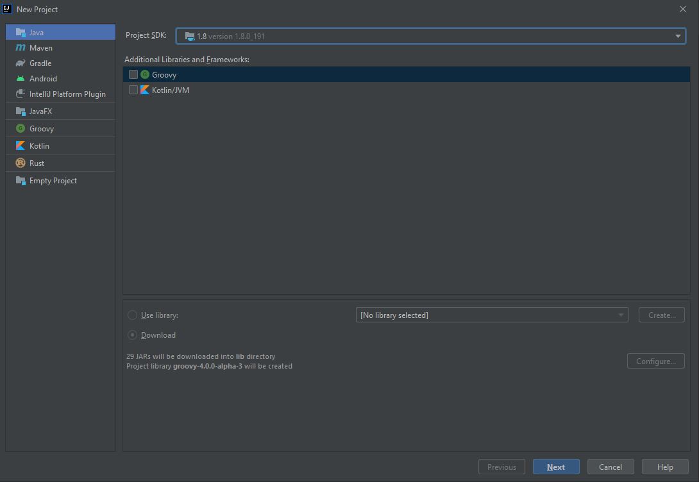Select Rust project type

click(x=61, y=163)
